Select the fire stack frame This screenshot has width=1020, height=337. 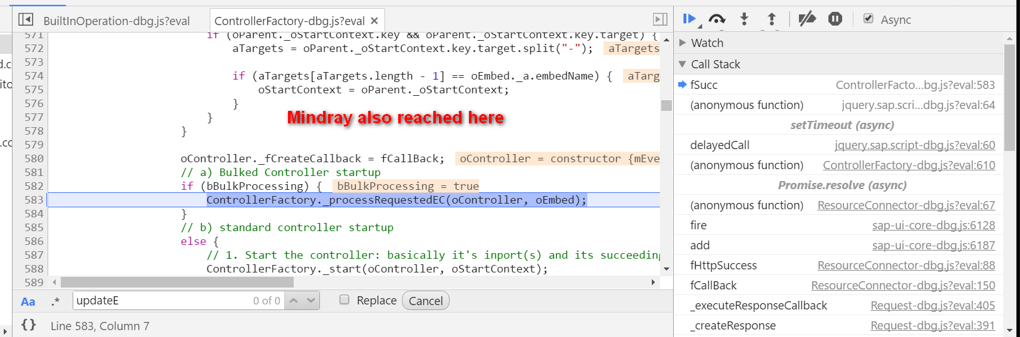click(839, 225)
